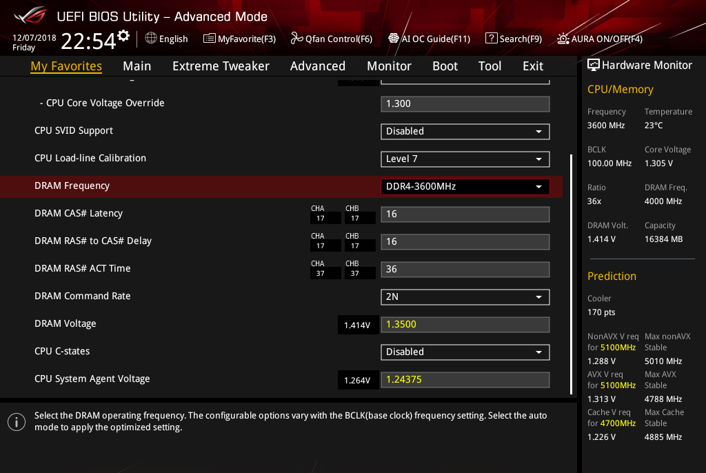Select CPU System Agent Voltage label
The width and height of the screenshot is (706, 473).
click(92, 379)
